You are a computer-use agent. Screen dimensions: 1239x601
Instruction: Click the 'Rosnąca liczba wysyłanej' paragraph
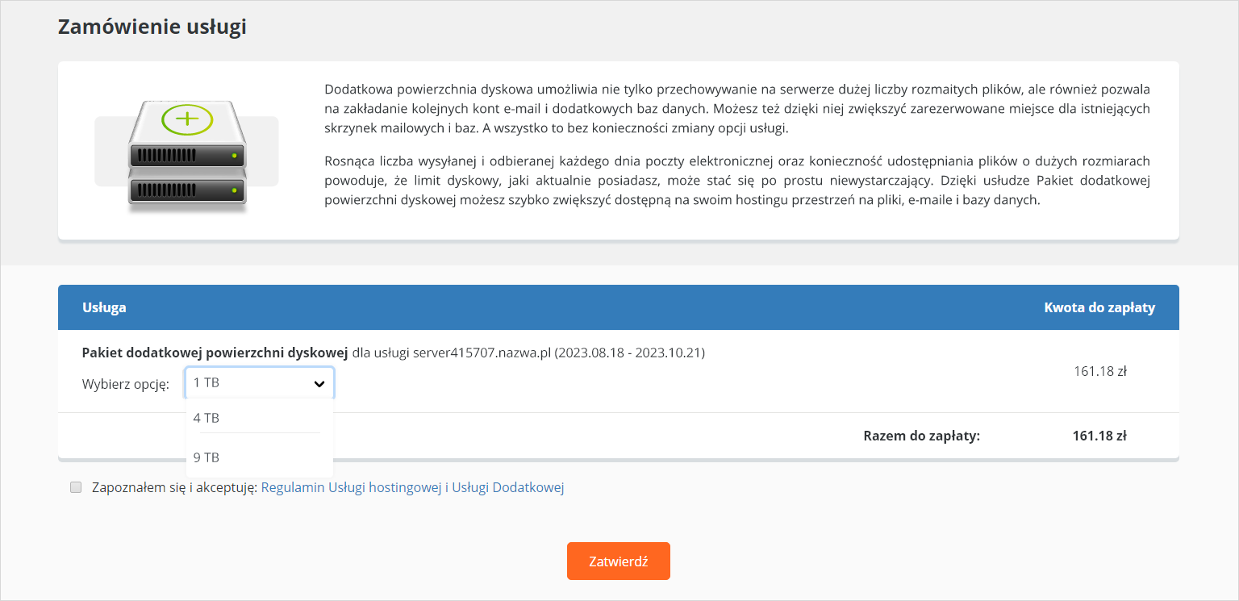point(737,181)
